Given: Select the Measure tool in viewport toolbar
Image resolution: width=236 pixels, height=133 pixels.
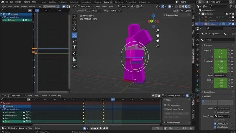Looking at the screenshot, I should point(74,59).
